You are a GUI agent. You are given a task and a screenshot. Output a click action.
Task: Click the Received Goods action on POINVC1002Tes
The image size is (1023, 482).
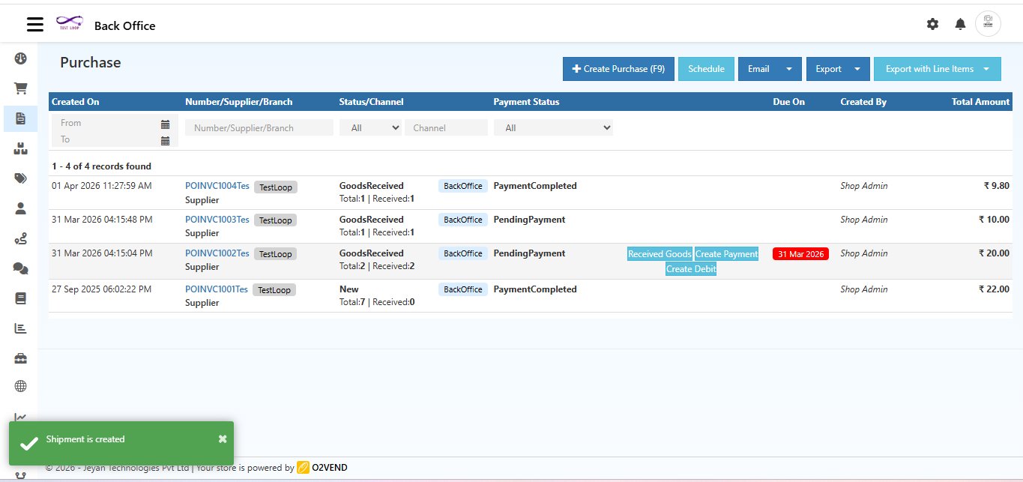click(x=659, y=253)
